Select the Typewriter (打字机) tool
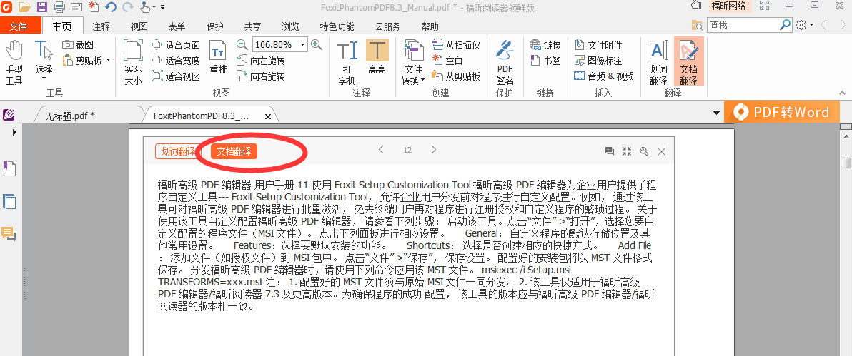Viewport: 852px width, 356px height. click(347, 63)
